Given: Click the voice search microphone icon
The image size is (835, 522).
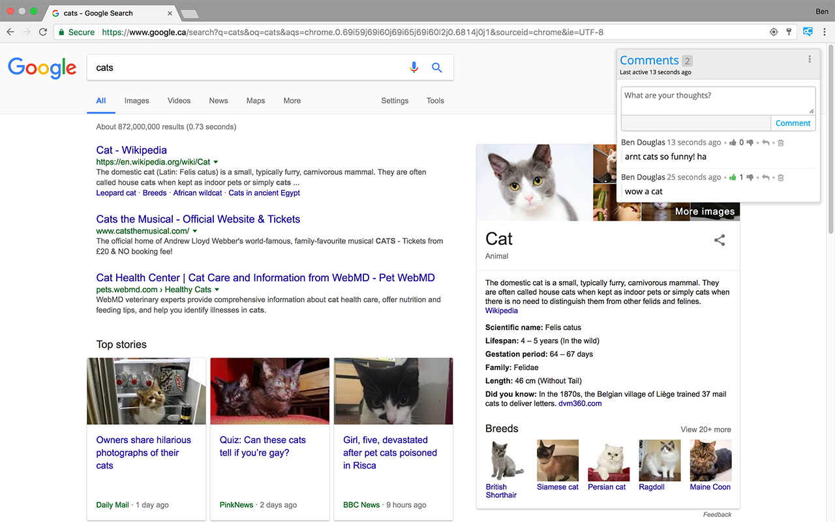Looking at the screenshot, I should [414, 67].
